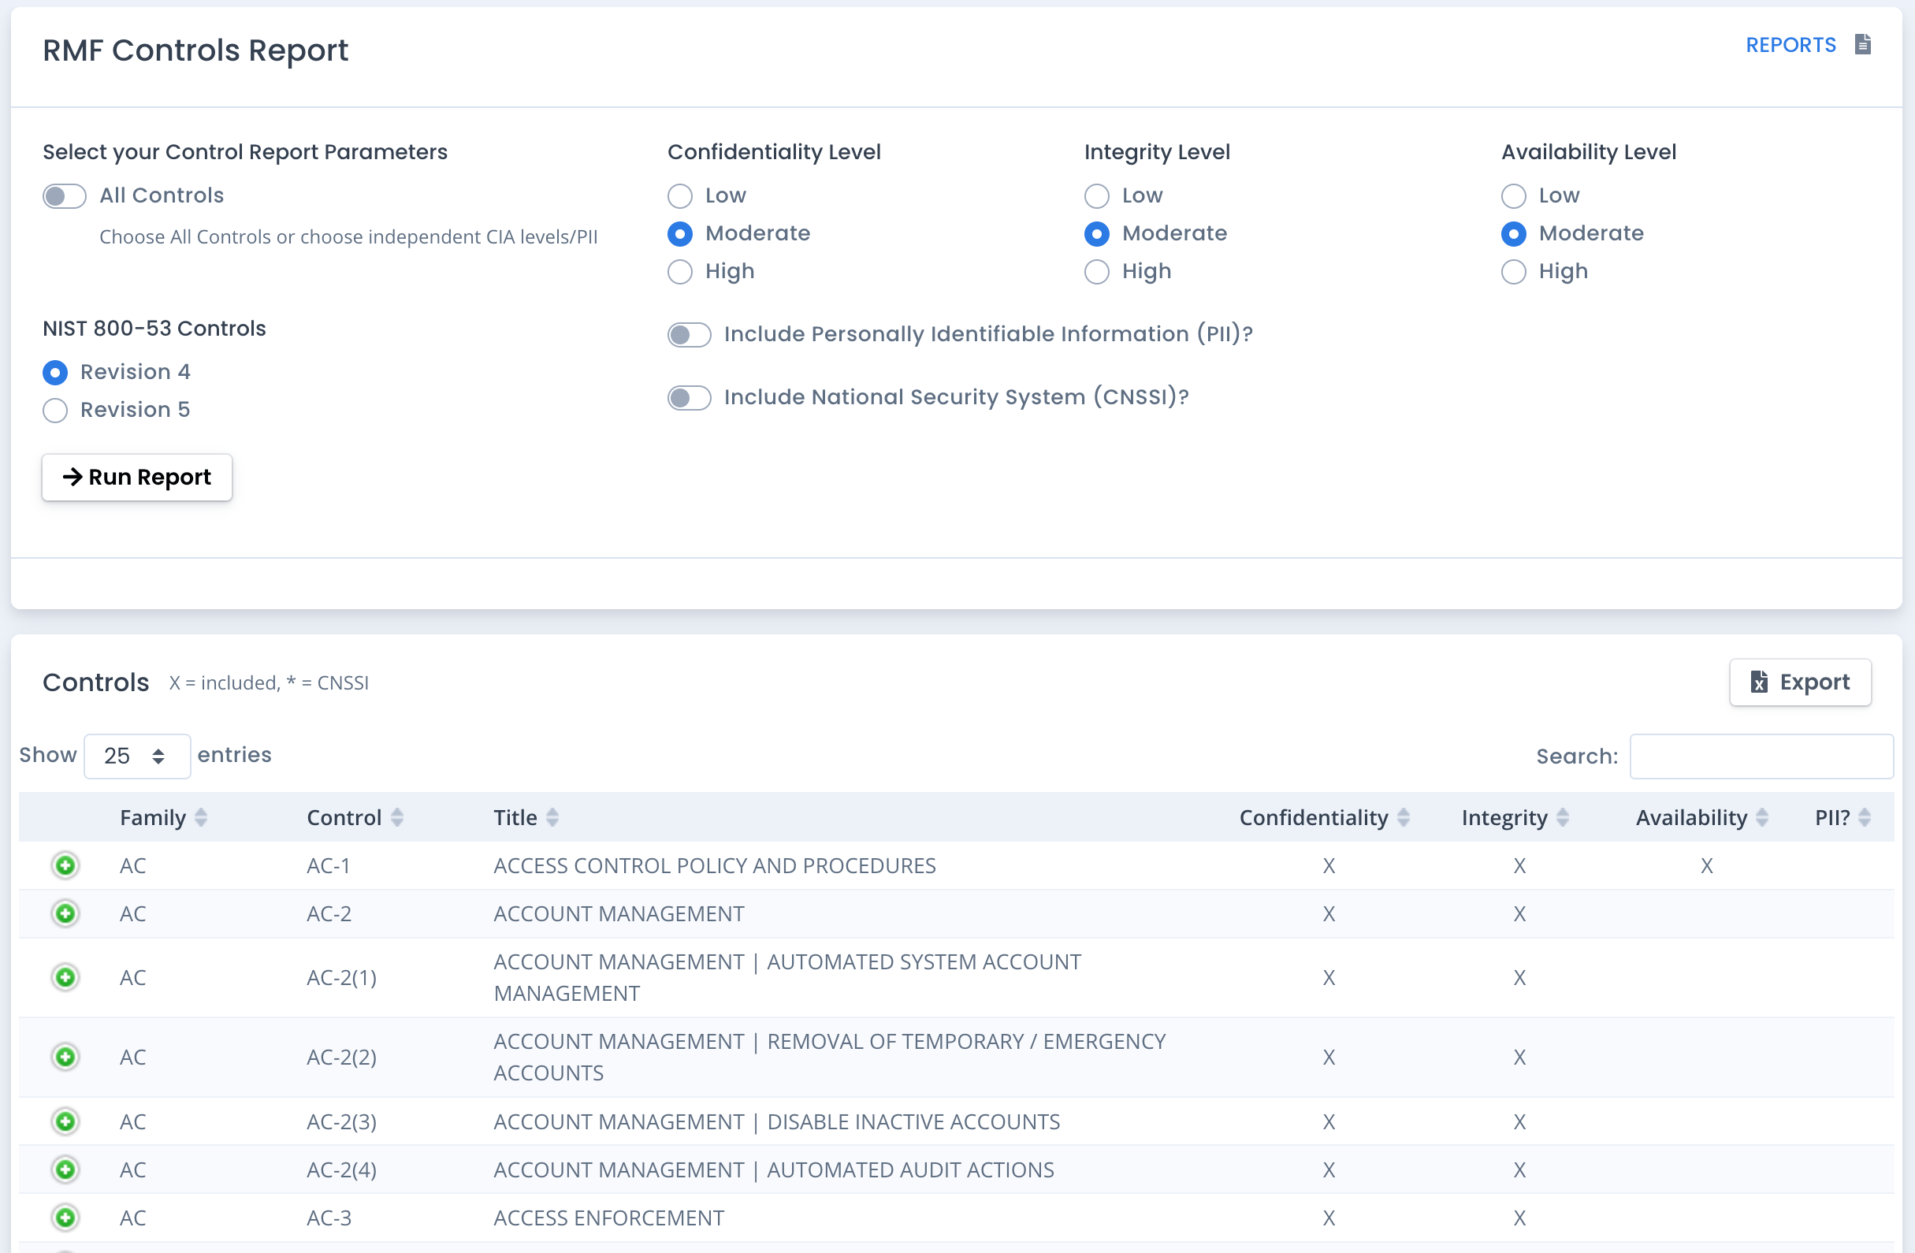
Task: Expand the AC-2(1) row green plus icon
Action: 65,977
